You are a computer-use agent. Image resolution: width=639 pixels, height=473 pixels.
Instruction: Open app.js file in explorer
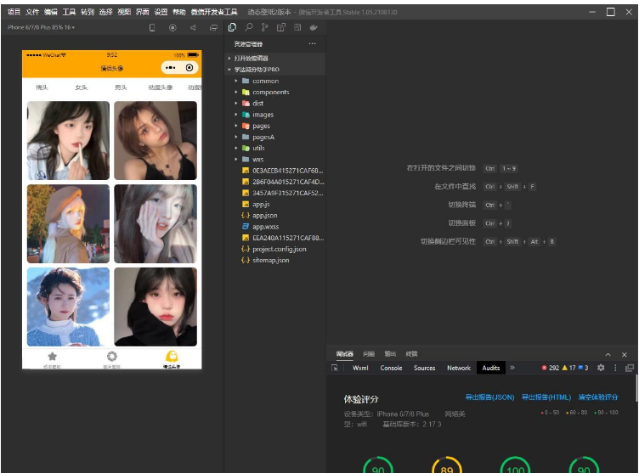tap(261, 204)
